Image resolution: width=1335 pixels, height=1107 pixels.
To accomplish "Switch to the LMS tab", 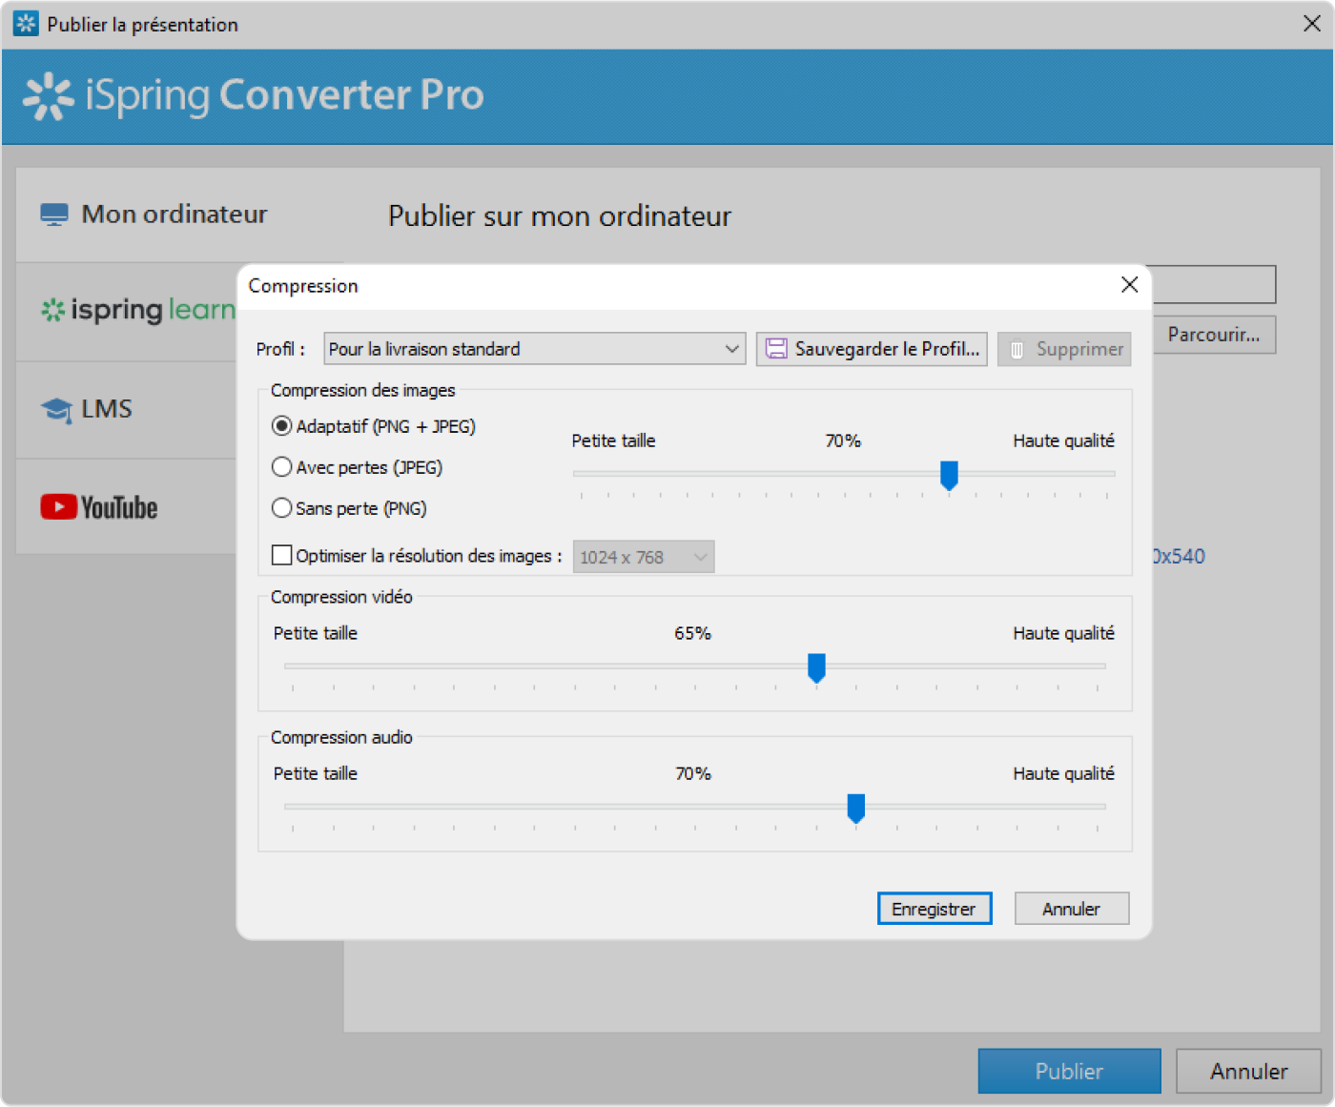I will [x=127, y=410].
